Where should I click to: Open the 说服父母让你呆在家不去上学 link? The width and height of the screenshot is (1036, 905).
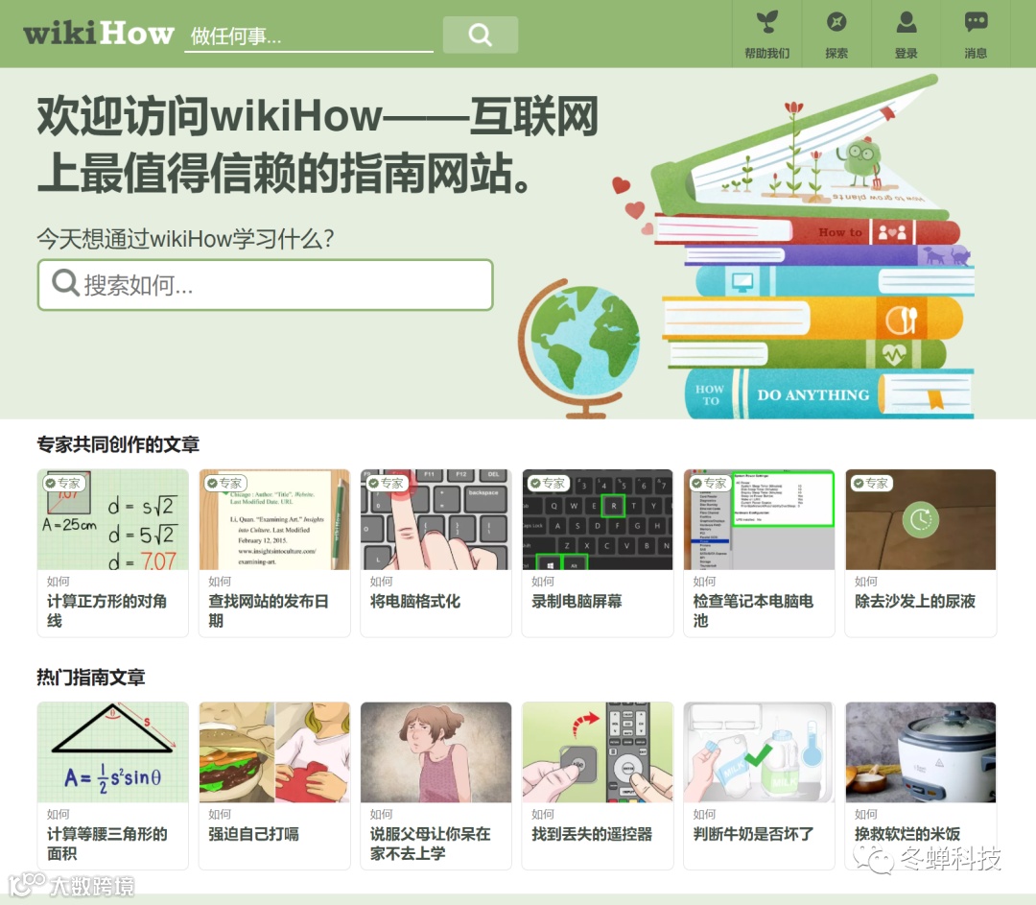point(430,843)
